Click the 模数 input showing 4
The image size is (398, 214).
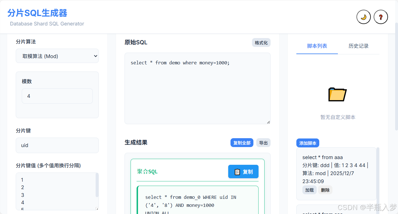pyautogui.click(x=57, y=96)
